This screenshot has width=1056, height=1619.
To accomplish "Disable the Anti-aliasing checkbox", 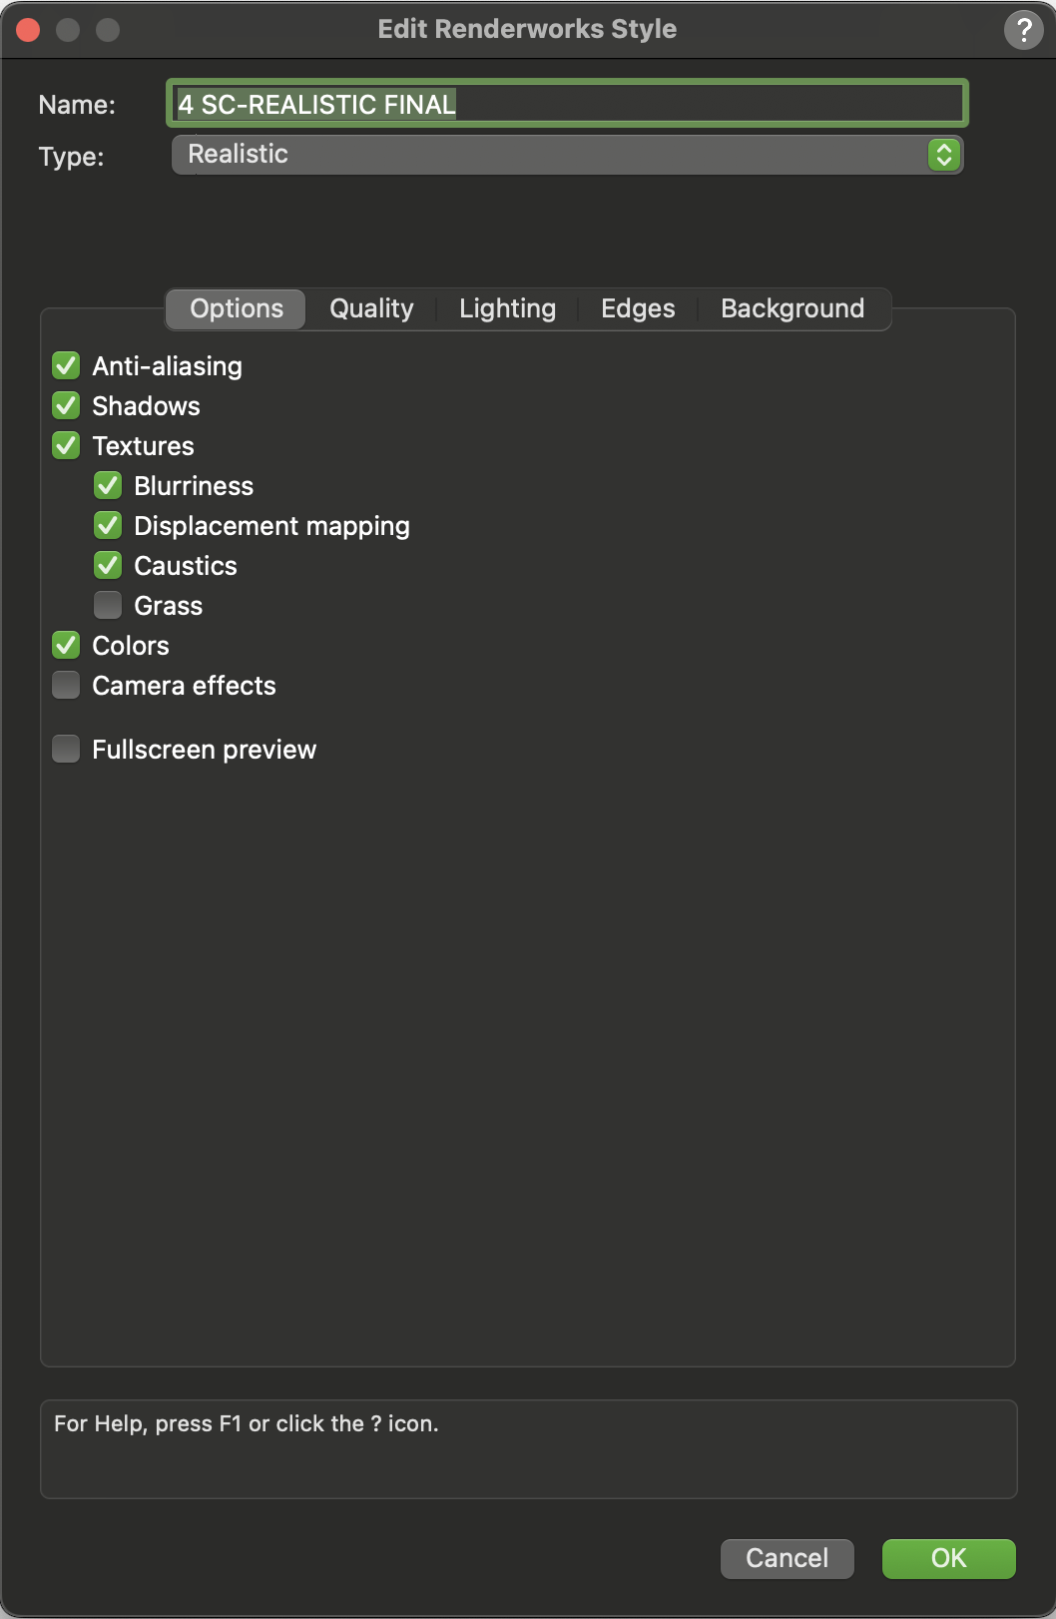I will [65, 365].
